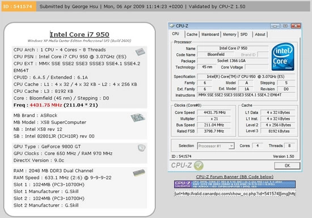Click the Bus Speed 211.04 MHz value
The image size is (312, 218).
(x=214, y=125)
